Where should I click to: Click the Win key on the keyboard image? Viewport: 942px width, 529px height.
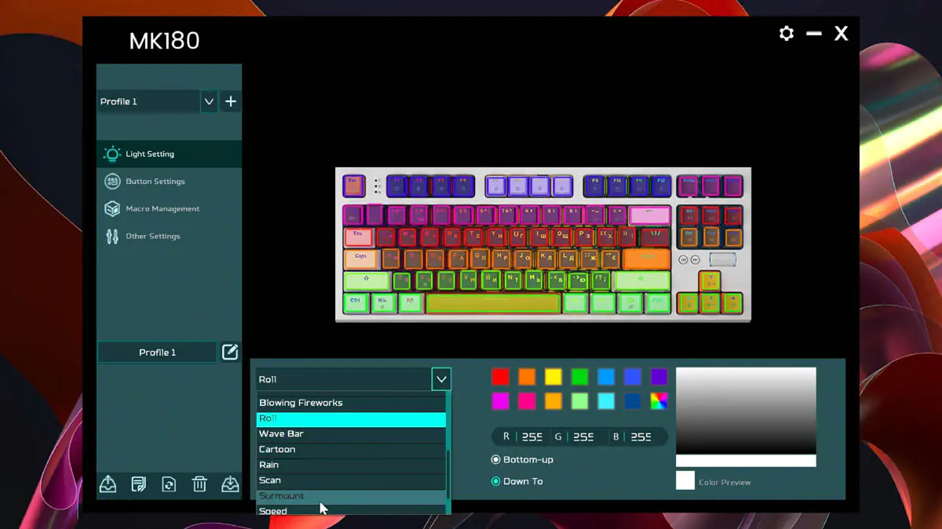tap(383, 303)
